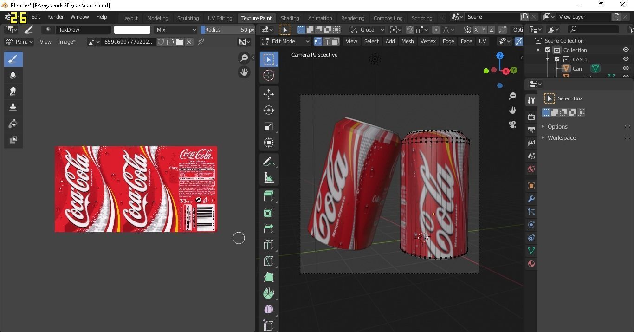Activate the Bevel tool
Screen dimensions: 634x332
click(269, 229)
